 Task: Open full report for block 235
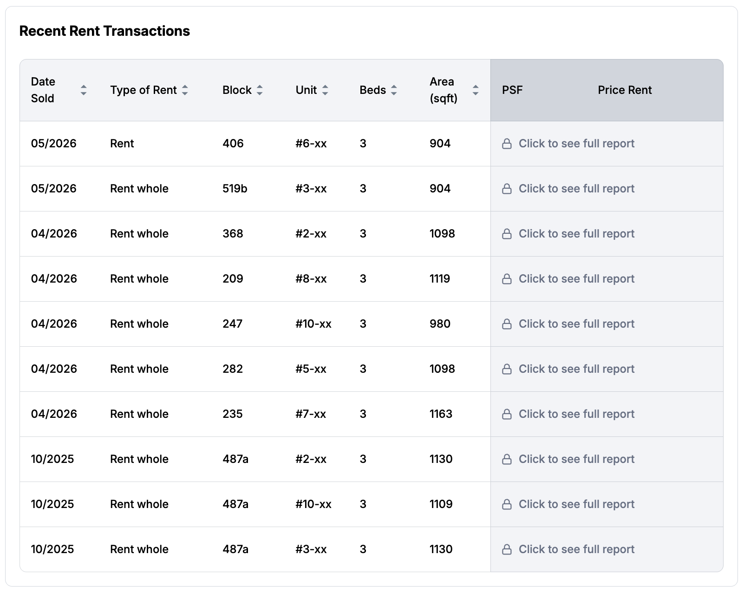coord(568,414)
